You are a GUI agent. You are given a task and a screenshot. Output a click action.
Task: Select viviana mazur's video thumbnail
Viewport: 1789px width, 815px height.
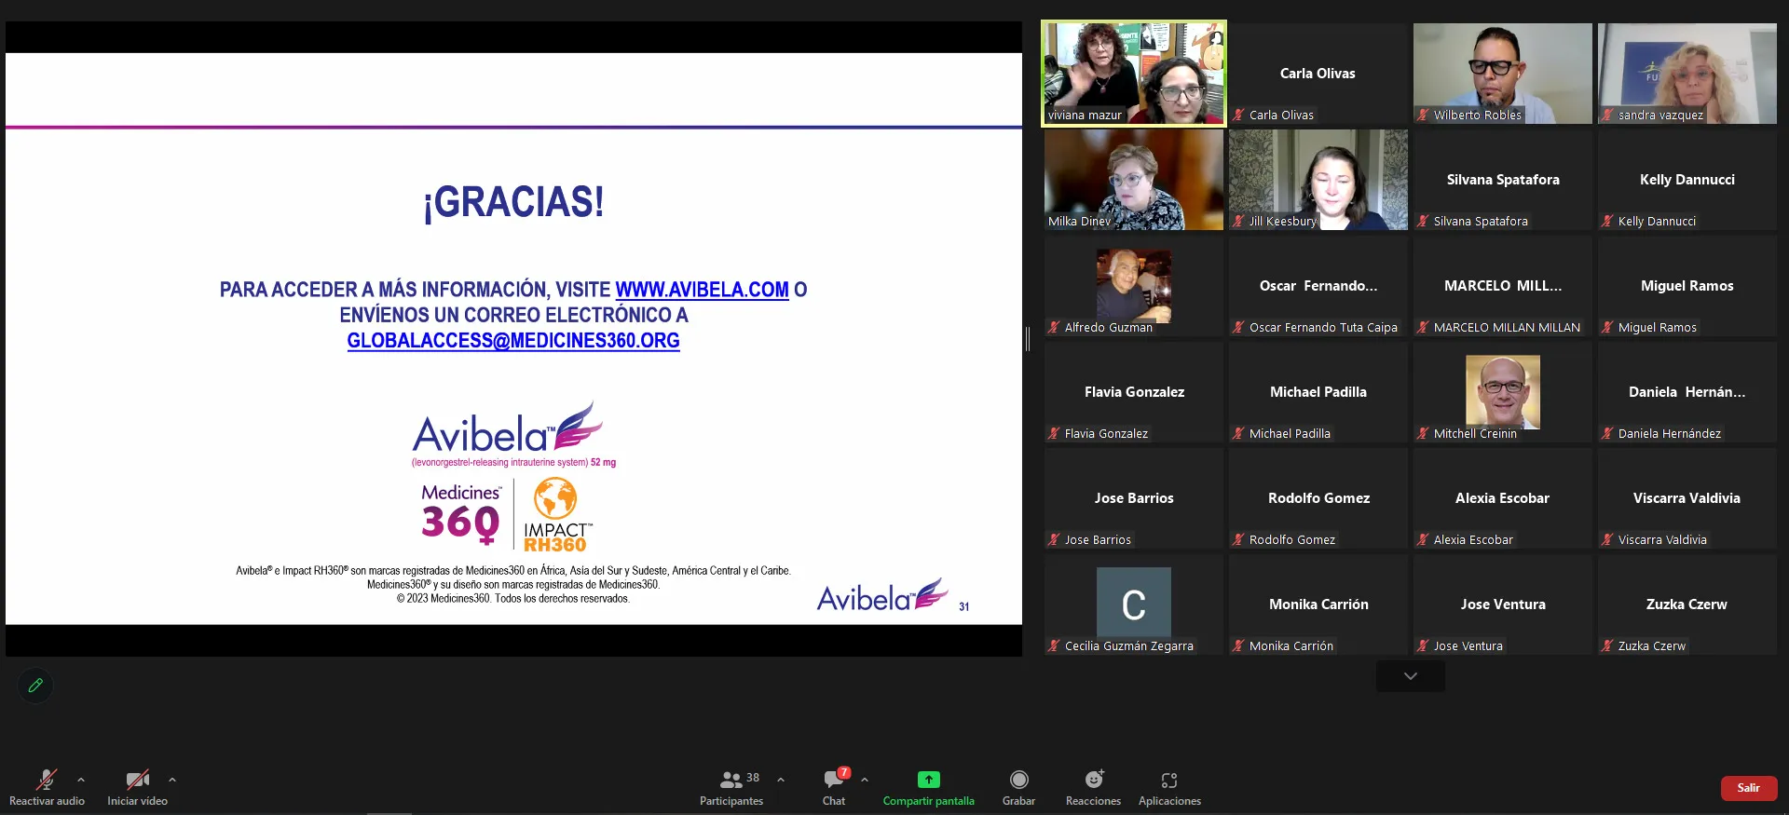tap(1133, 74)
